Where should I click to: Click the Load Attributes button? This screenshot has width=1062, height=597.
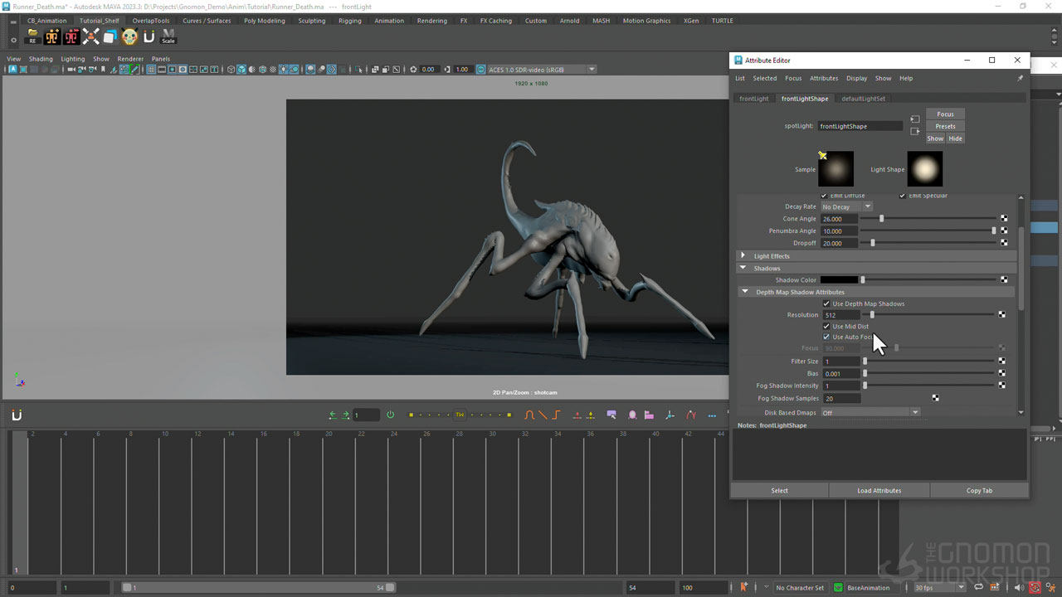pyautogui.click(x=879, y=490)
